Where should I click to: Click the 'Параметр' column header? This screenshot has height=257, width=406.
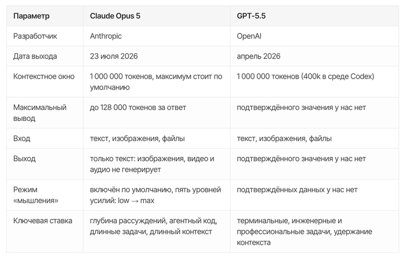tap(31, 16)
